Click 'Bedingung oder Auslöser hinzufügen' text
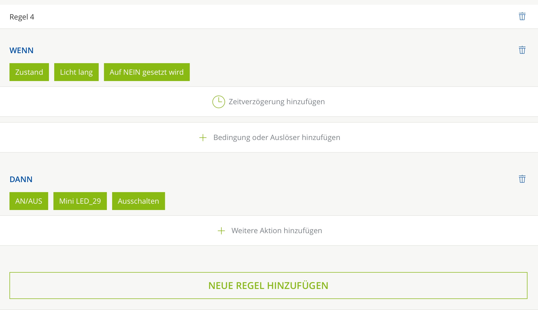Screen dimensions: 538x310 coord(277,138)
